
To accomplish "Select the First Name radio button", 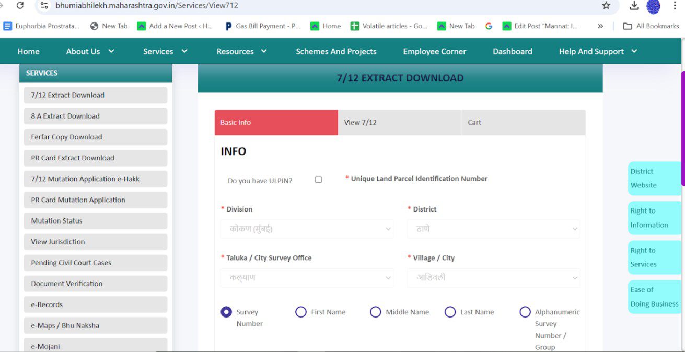I will pos(301,312).
